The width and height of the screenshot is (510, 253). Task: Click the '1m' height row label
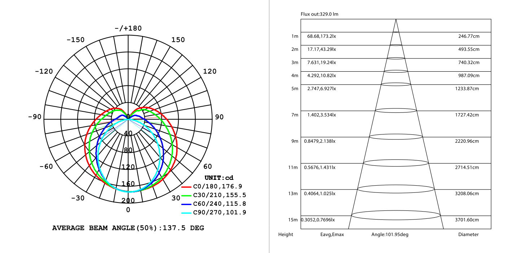coord(295,36)
